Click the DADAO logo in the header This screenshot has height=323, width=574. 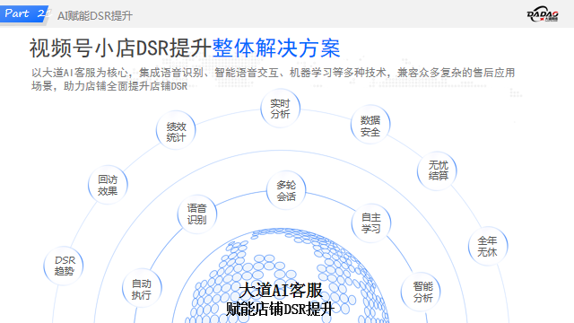543,13
